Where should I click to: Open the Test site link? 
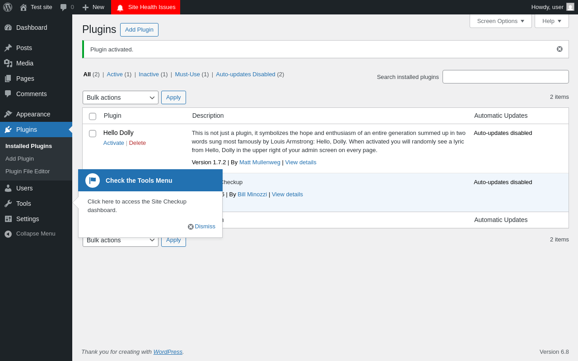pos(42,7)
